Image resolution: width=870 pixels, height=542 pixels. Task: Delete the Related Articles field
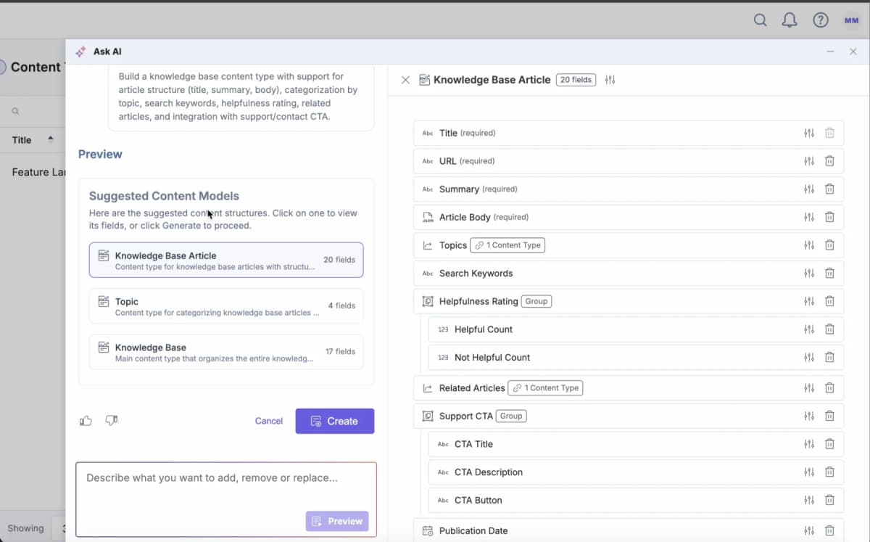829,388
